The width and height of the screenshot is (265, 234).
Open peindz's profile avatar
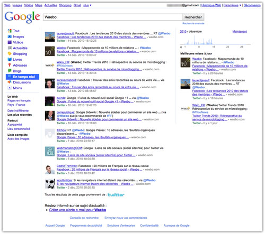coord(50,101)
